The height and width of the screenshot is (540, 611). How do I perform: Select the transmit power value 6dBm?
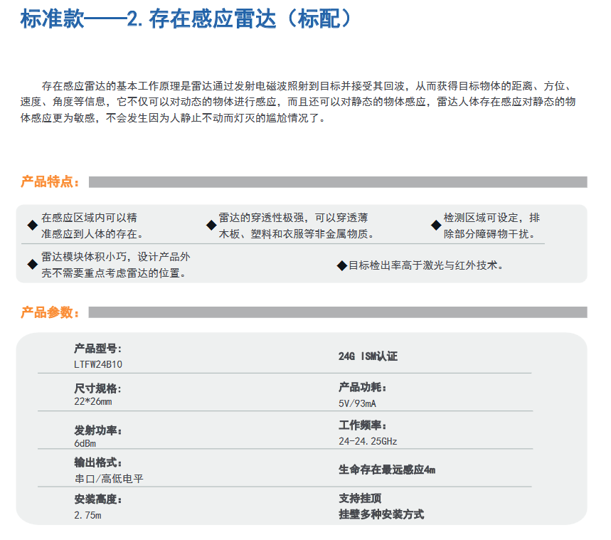pos(85,443)
